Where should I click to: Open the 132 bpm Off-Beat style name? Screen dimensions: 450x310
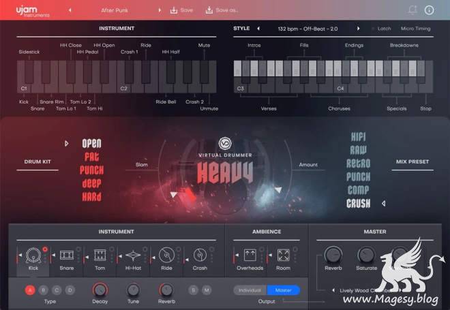[308, 29]
